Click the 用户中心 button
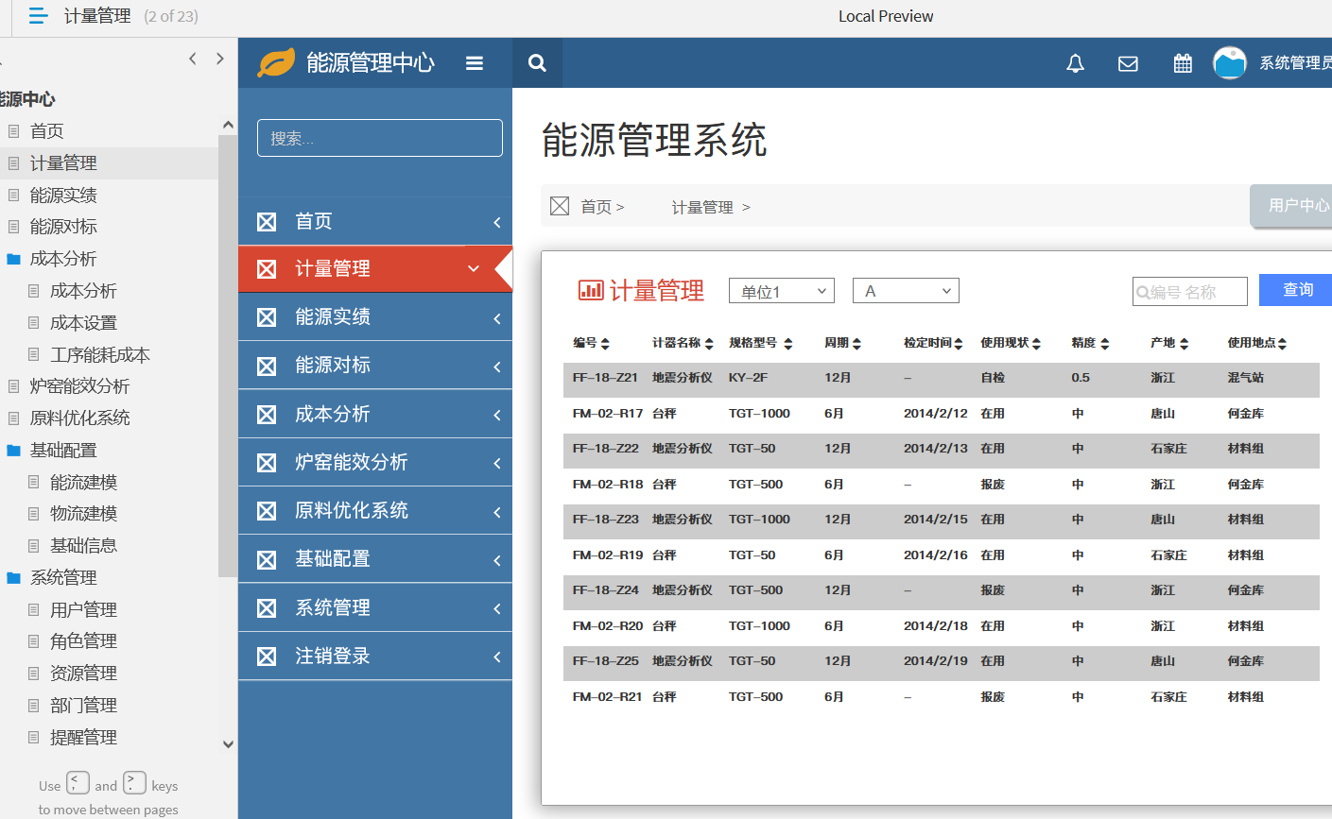The height and width of the screenshot is (819, 1332). point(1293,205)
